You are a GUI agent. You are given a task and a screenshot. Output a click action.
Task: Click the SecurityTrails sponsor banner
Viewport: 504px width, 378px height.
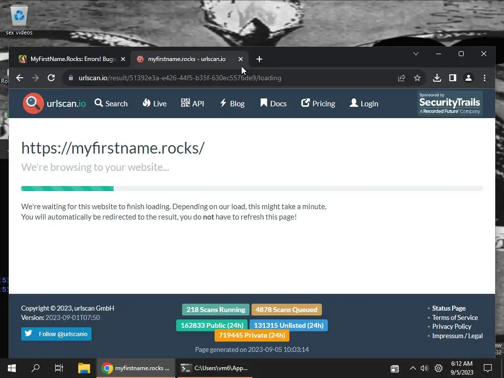click(x=450, y=103)
